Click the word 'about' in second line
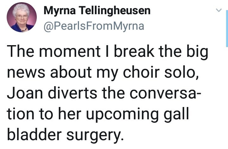228x149 pixels. pos(71,72)
